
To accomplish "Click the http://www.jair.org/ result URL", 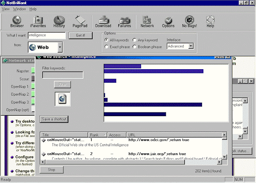I will pyautogui.click(x=157, y=154).
